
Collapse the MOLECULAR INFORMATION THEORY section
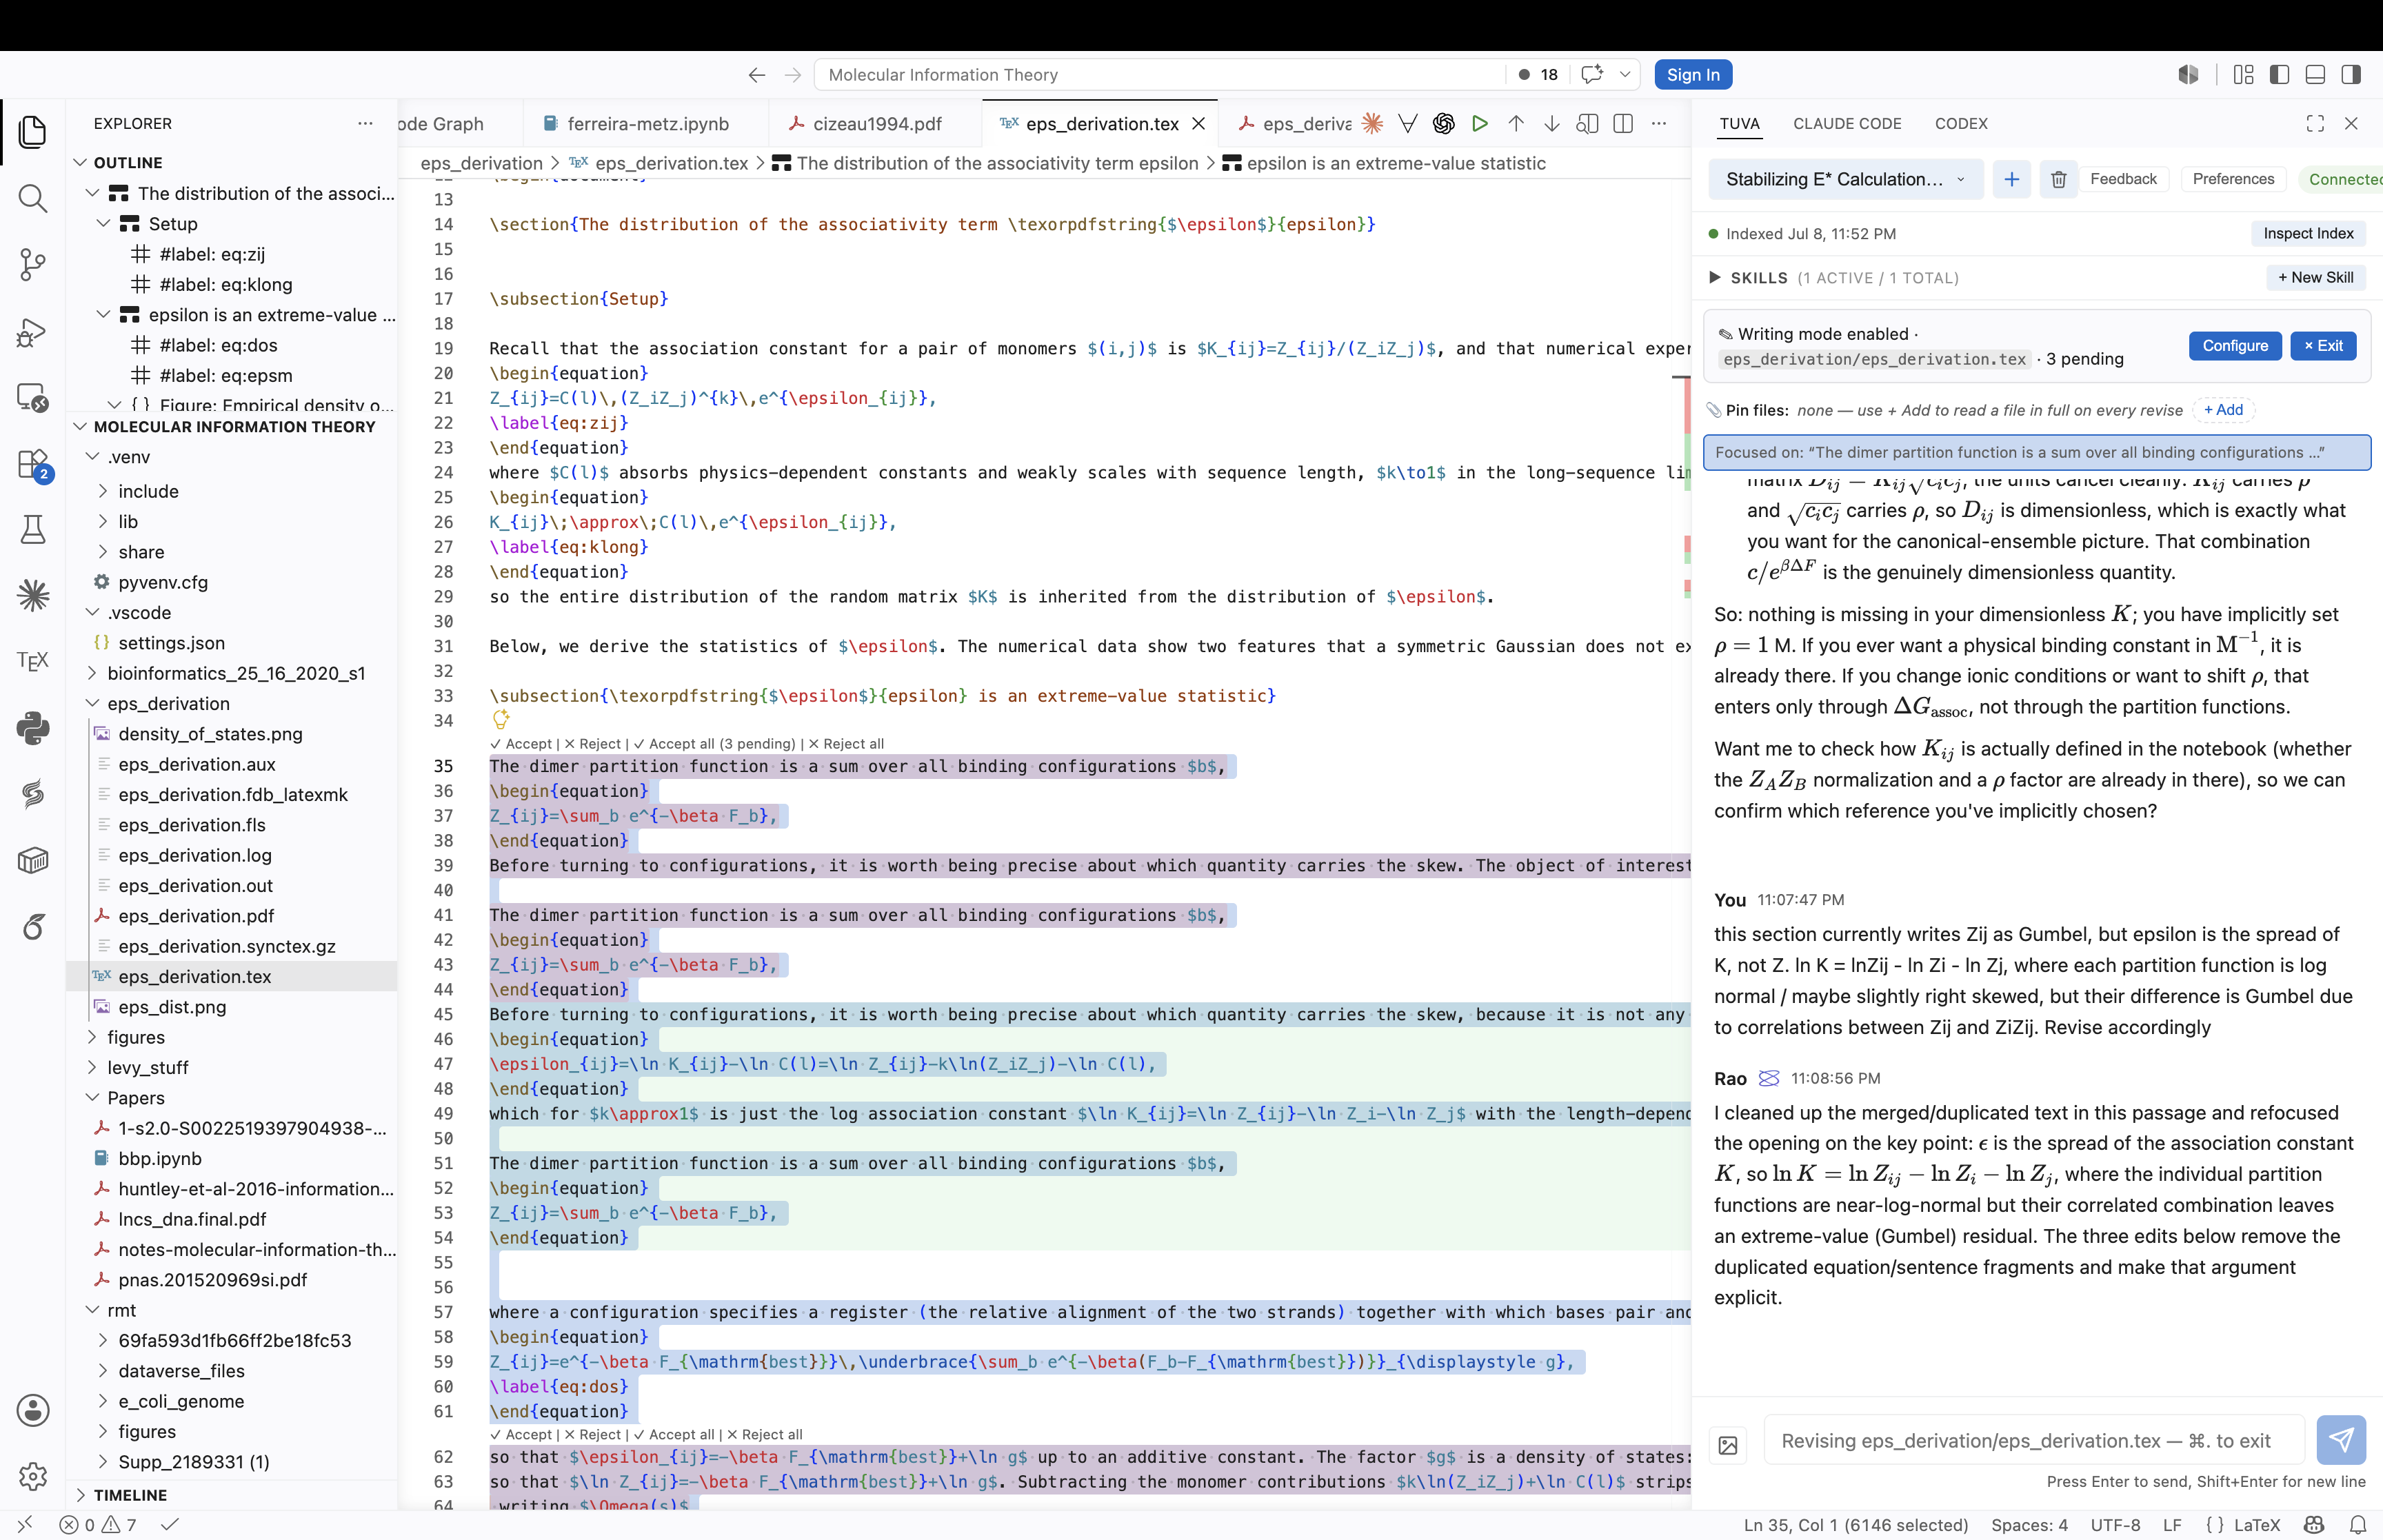[80, 427]
